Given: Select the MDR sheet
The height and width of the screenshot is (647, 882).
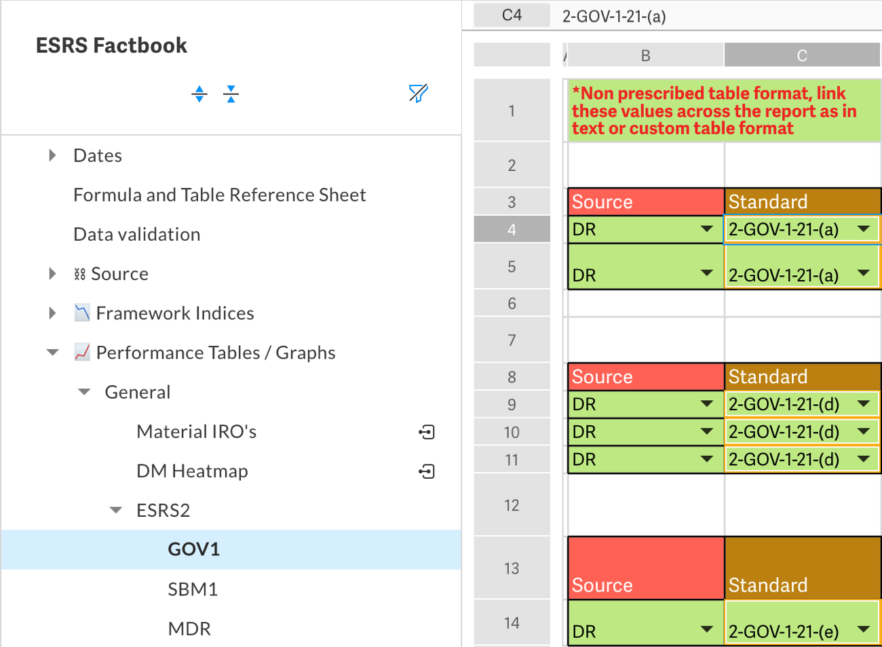Looking at the screenshot, I should point(189,629).
